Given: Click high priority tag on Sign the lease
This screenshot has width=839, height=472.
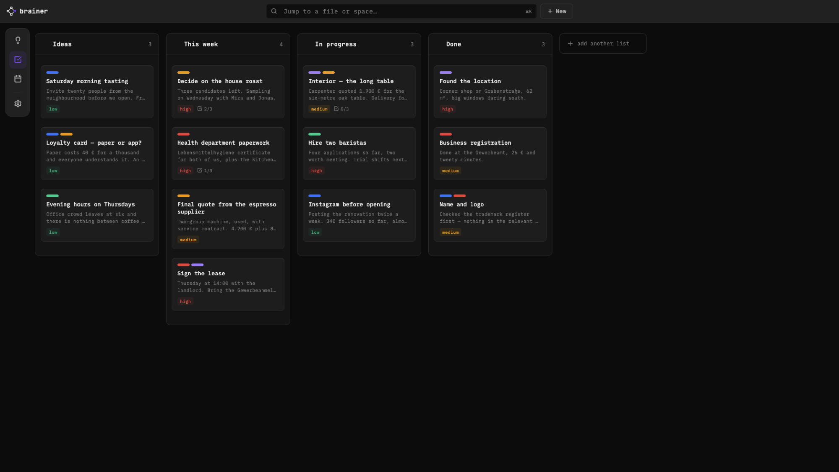Looking at the screenshot, I should (x=185, y=301).
